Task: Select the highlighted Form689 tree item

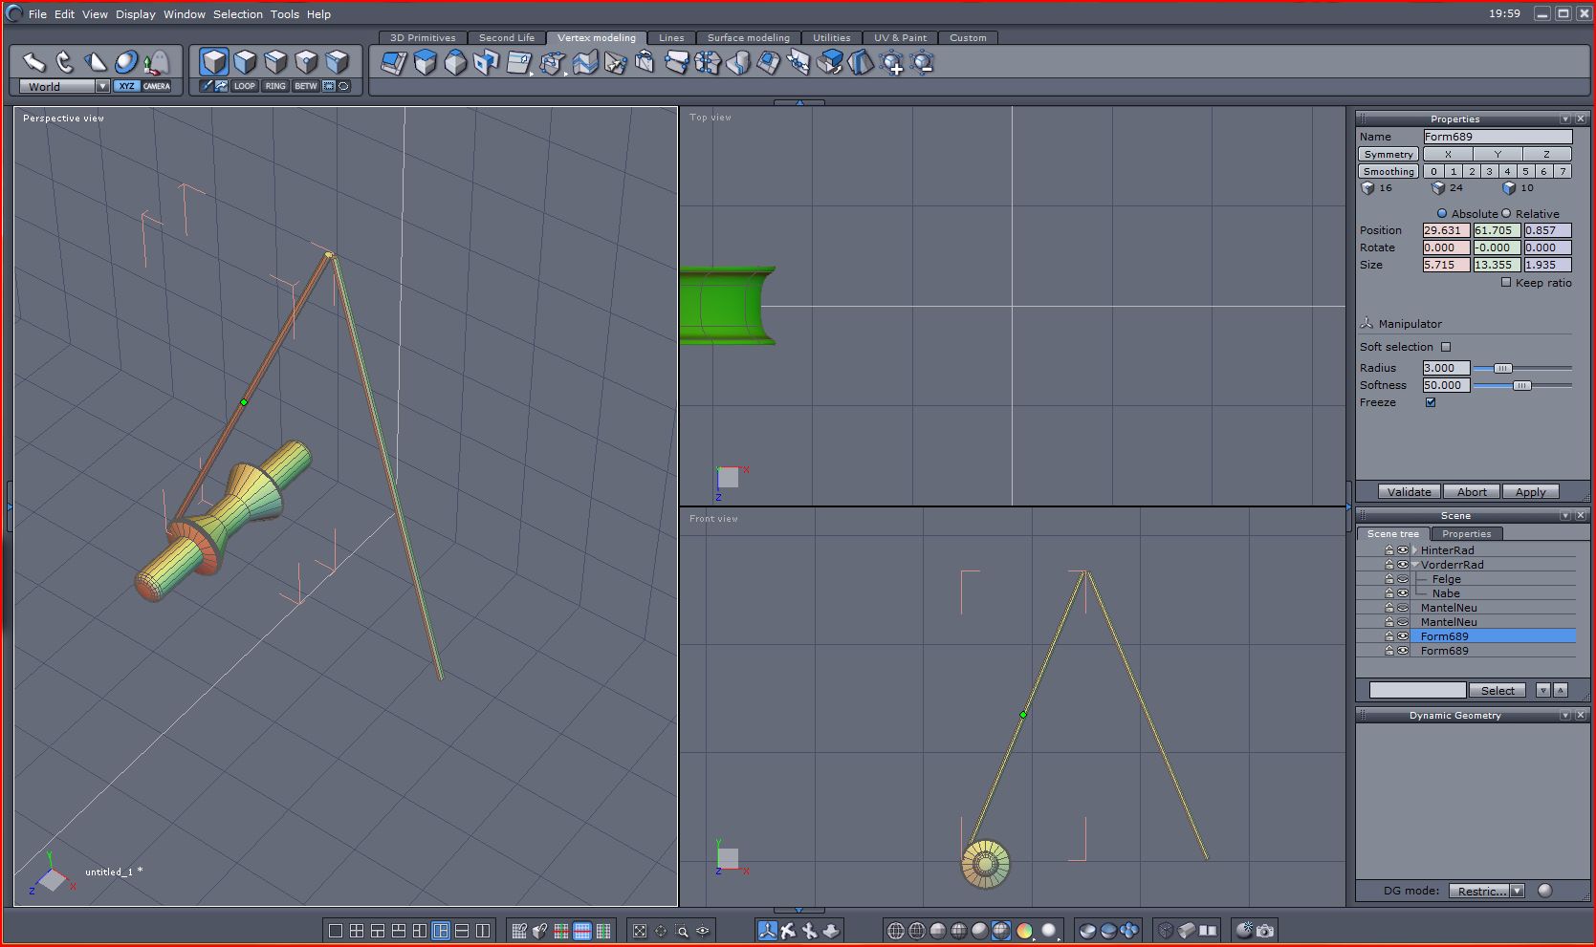Action: coord(1493,636)
